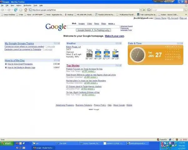This screenshot has height=150, width=188.
Task: Click the I'm Feeling Lucky button
Action: tap(102, 30)
